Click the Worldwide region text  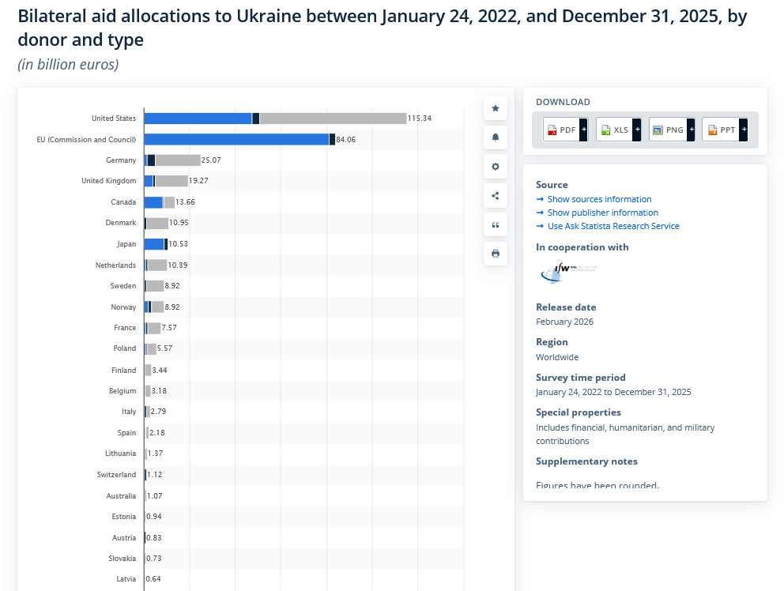pos(557,357)
